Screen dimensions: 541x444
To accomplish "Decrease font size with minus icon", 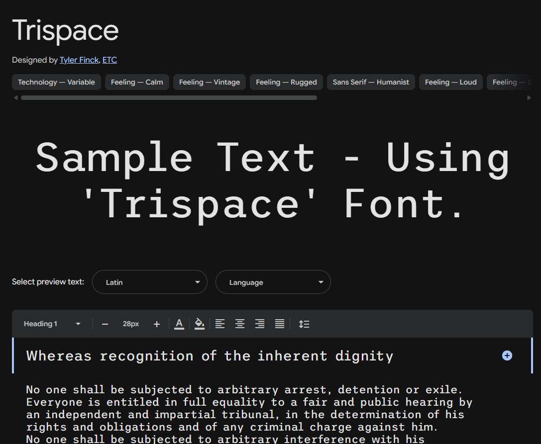I will (105, 324).
